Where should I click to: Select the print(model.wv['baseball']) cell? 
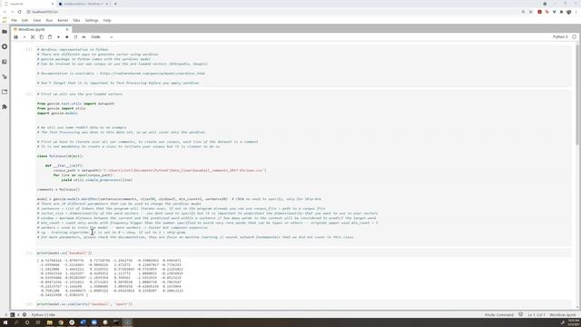point(303,253)
